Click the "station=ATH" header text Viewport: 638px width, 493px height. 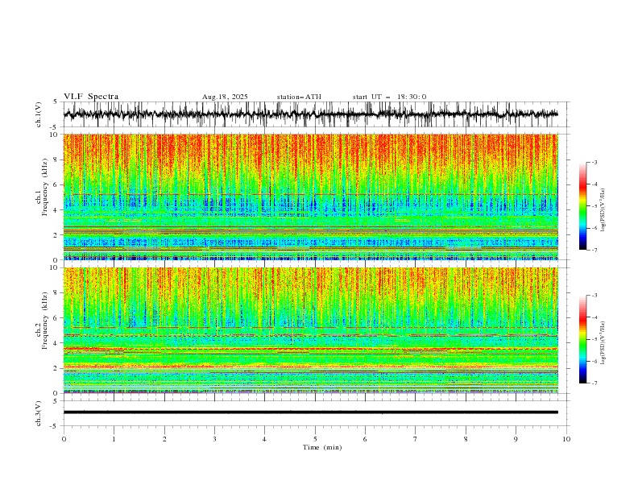(x=299, y=97)
